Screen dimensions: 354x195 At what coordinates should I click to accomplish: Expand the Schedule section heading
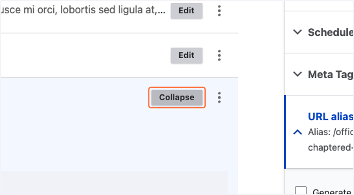(330, 32)
